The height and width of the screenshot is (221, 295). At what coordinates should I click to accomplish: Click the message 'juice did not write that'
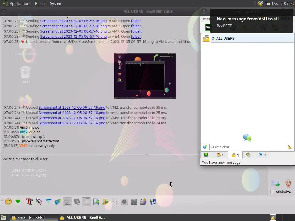point(41,141)
